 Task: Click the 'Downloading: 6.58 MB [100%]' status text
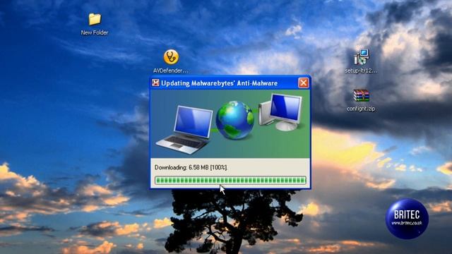pyautogui.click(x=191, y=167)
